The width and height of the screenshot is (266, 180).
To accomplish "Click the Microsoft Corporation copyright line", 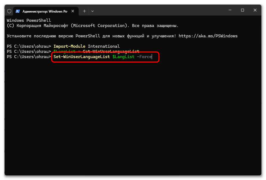I will (93, 26).
